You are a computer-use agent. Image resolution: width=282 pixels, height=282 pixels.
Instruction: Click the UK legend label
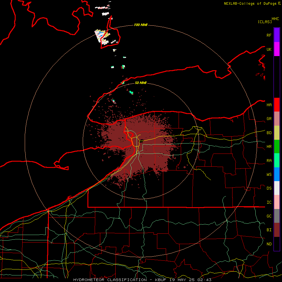269,49
